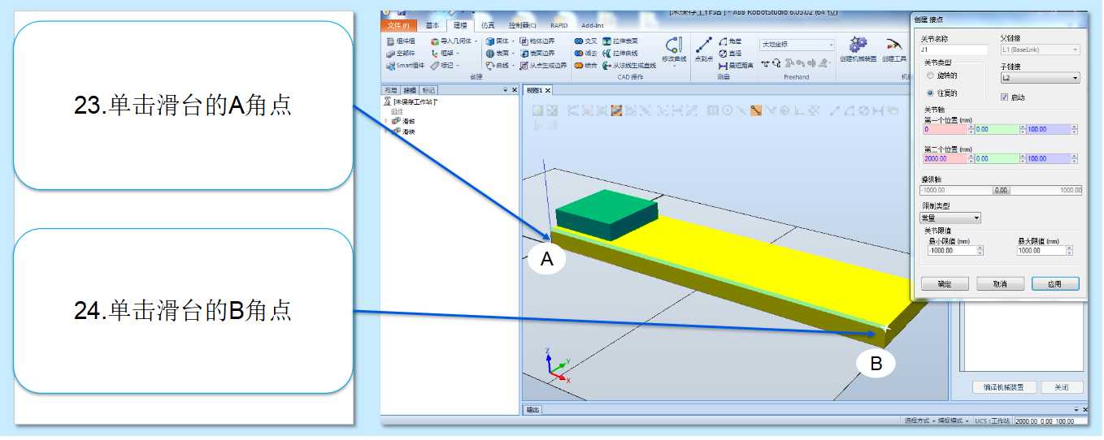Open the 文件 menu tab
Screen dimensions: 1104x440
click(398, 25)
